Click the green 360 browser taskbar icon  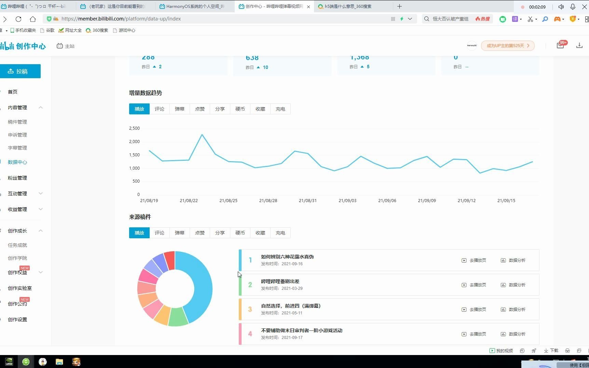click(26, 362)
